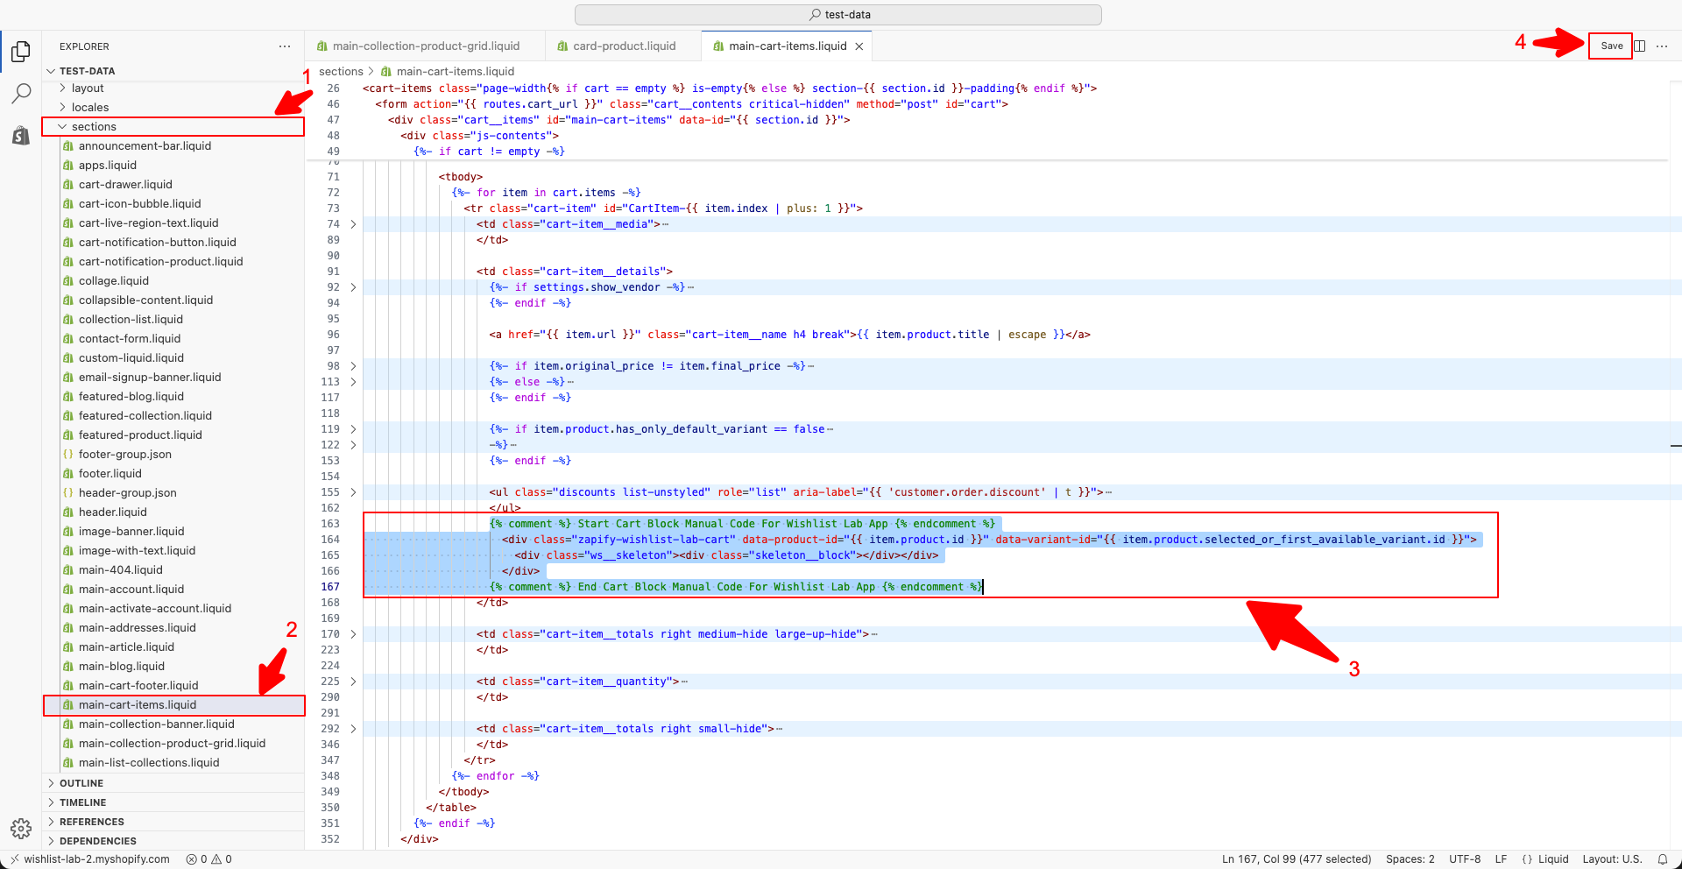Click the overview ruler marker at right edge
This screenshot has width=1682, height=869.
coord(1676,446)
